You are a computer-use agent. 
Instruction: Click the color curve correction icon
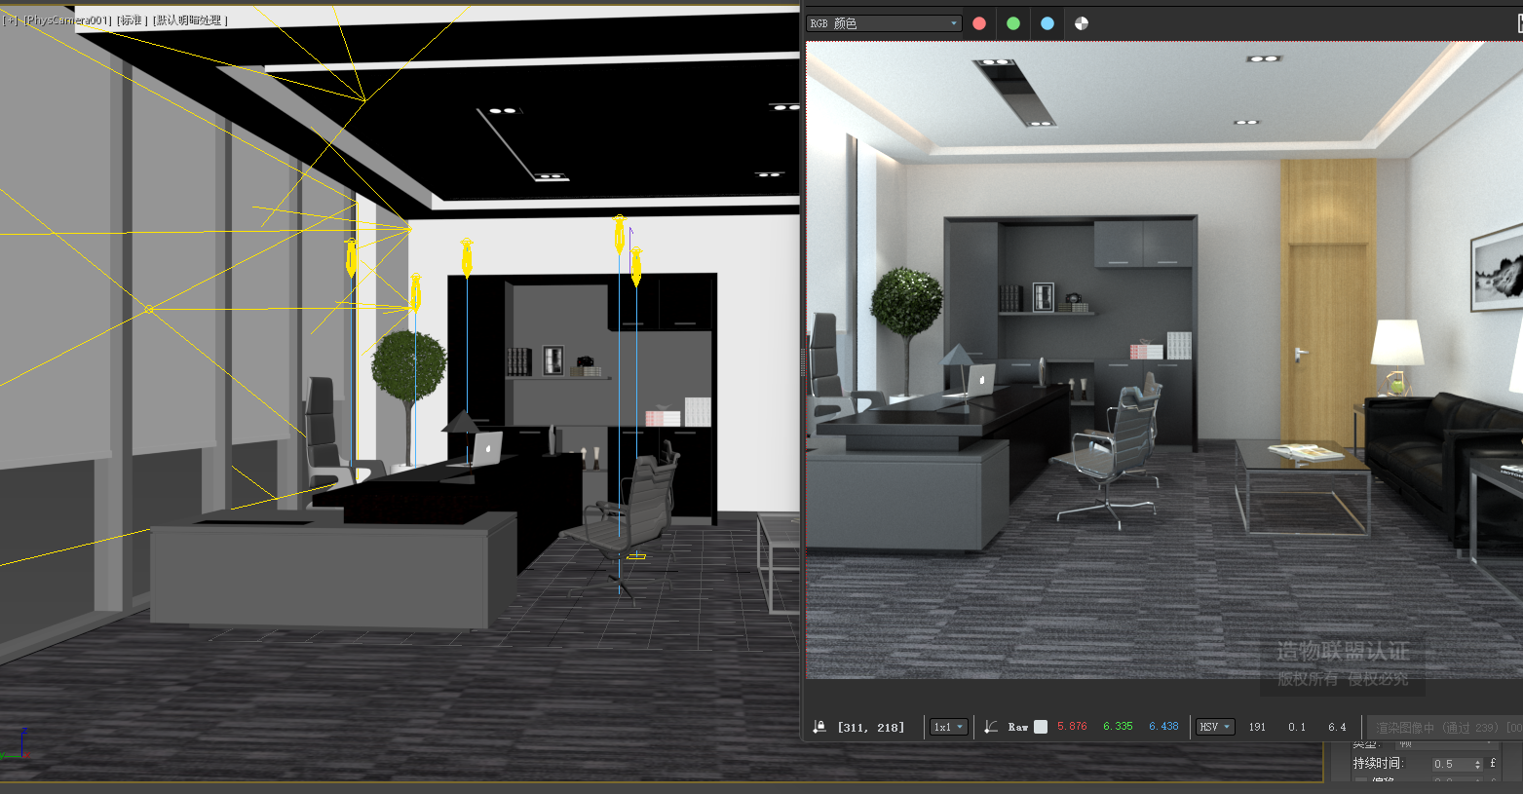pyautogui.click(x=991, y=727)
